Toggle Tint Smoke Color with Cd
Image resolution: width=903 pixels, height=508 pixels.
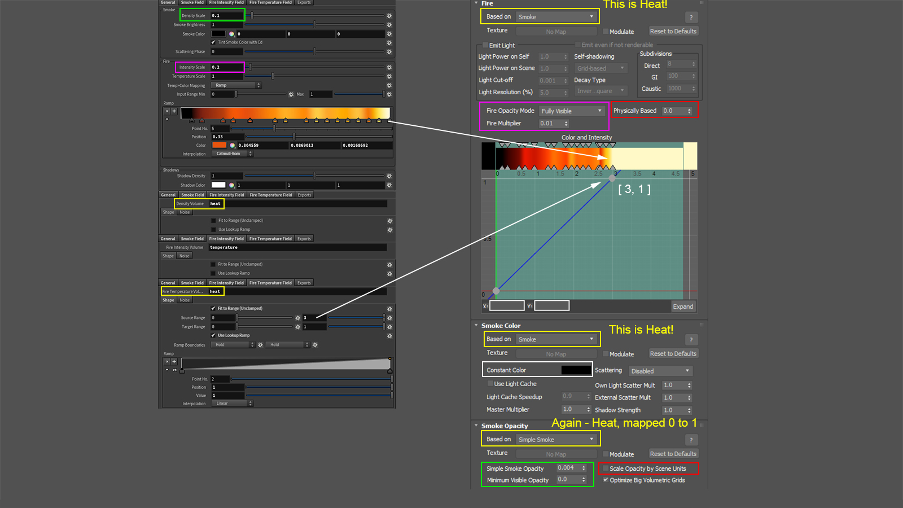click(x=213, y=42)
